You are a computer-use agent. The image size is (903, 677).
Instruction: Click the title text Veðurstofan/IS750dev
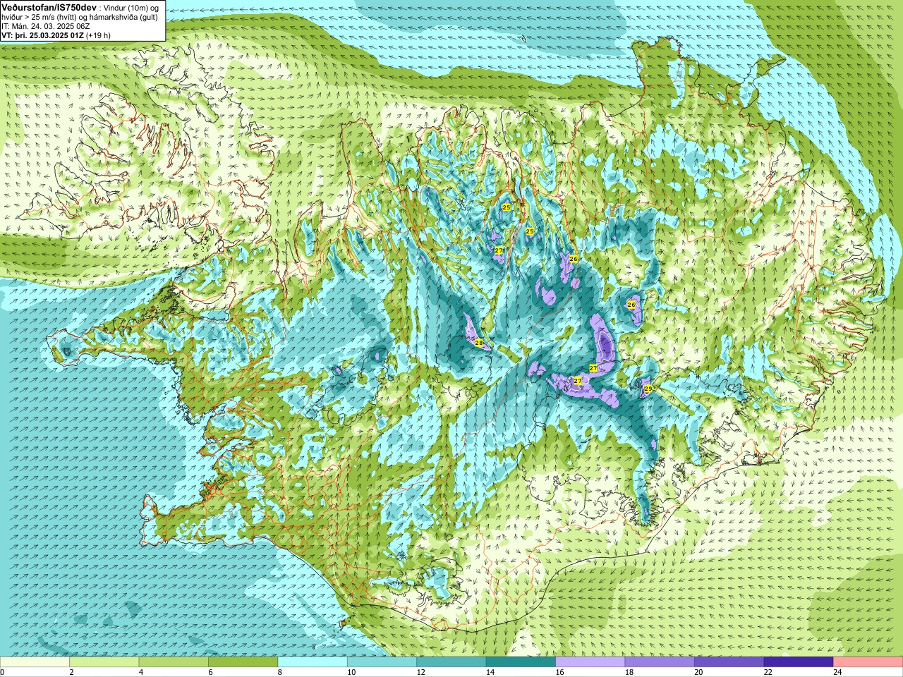coord(49,7)
